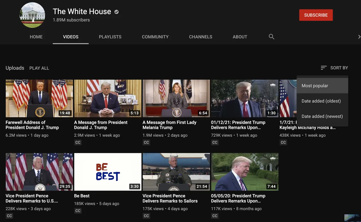
Task: Click title Vice President Pence Delivers Remarks to Sailors
Action: [x=170, y=198]
